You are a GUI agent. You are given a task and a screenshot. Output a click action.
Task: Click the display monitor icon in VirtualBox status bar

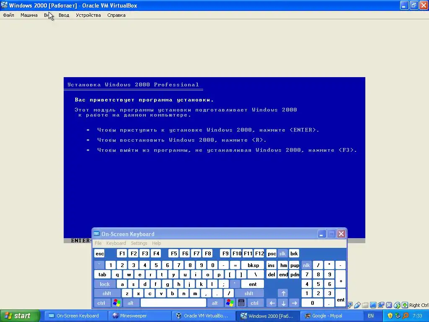point(373,305)
